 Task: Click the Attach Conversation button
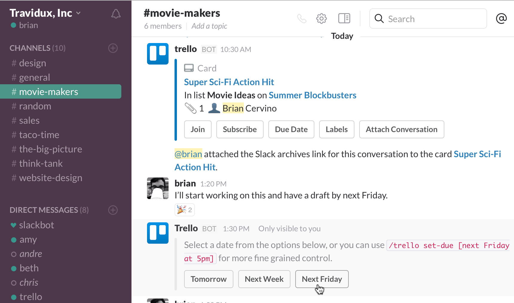click(x=402, y=129)
